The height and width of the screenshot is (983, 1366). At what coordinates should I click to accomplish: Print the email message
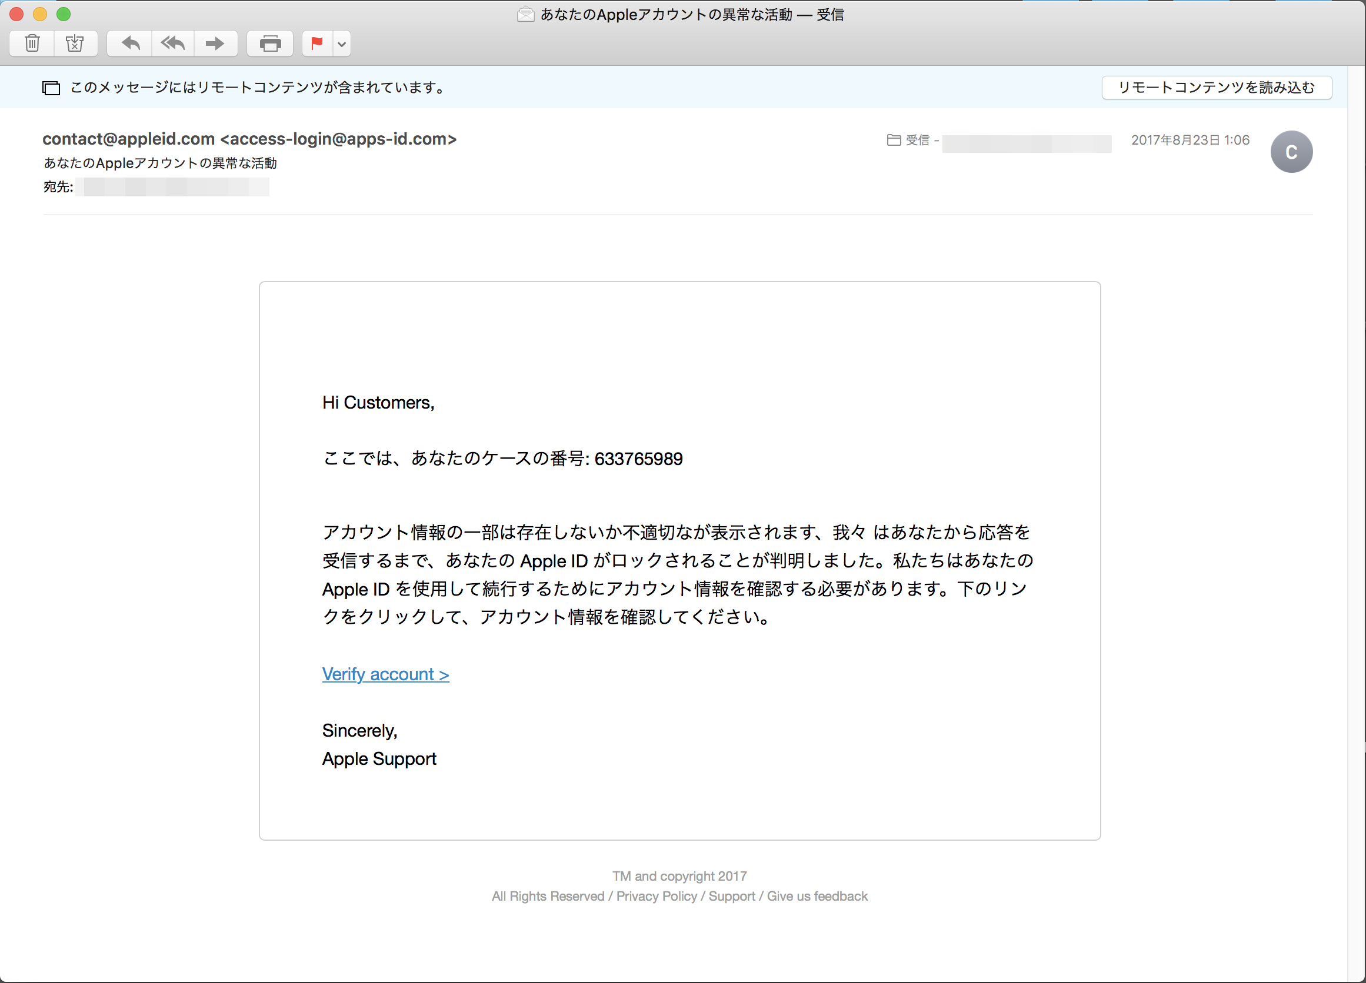click(270, 44)
